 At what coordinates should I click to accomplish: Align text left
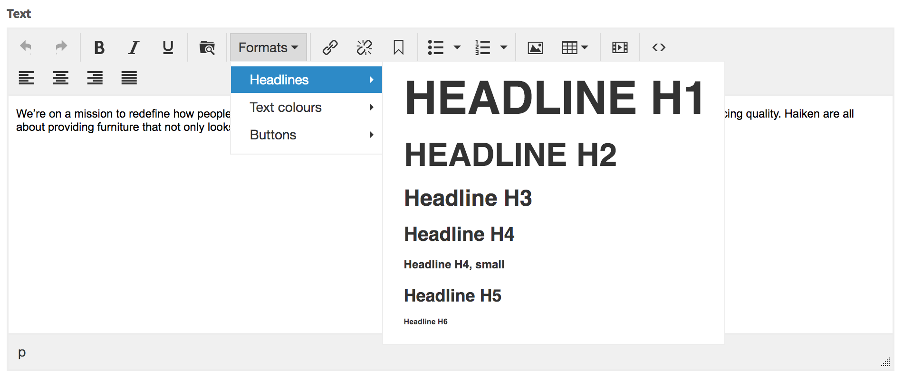point(27,78)
